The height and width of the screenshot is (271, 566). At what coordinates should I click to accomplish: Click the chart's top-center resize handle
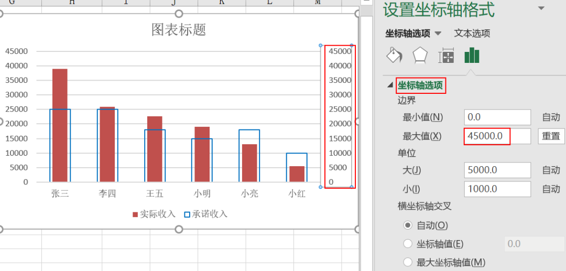tap(179, 14)
